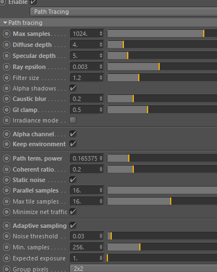Click the keyframe circle next to Noise threshold
Image resolution: width=217 pixels, height=272 pixels.
7,236
